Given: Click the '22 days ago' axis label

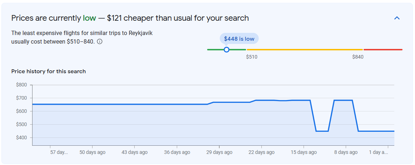Looking at the screenshot, I should pos(261,152).
